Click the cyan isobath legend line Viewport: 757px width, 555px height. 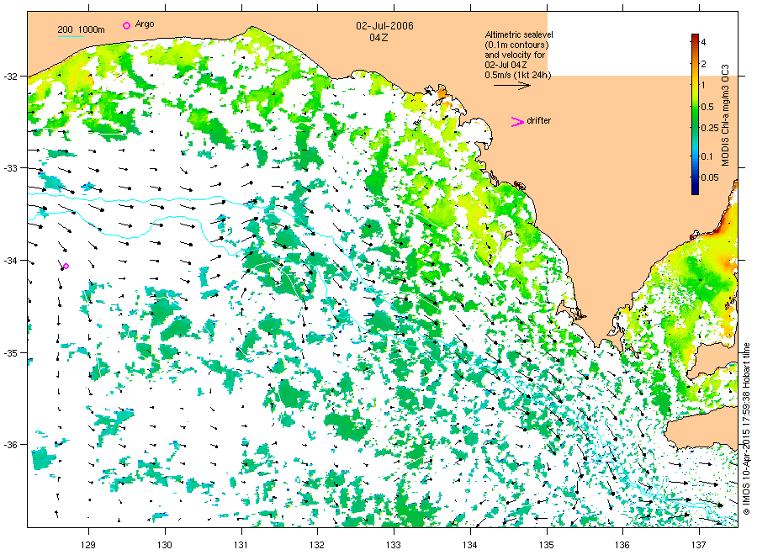[71, 36]
